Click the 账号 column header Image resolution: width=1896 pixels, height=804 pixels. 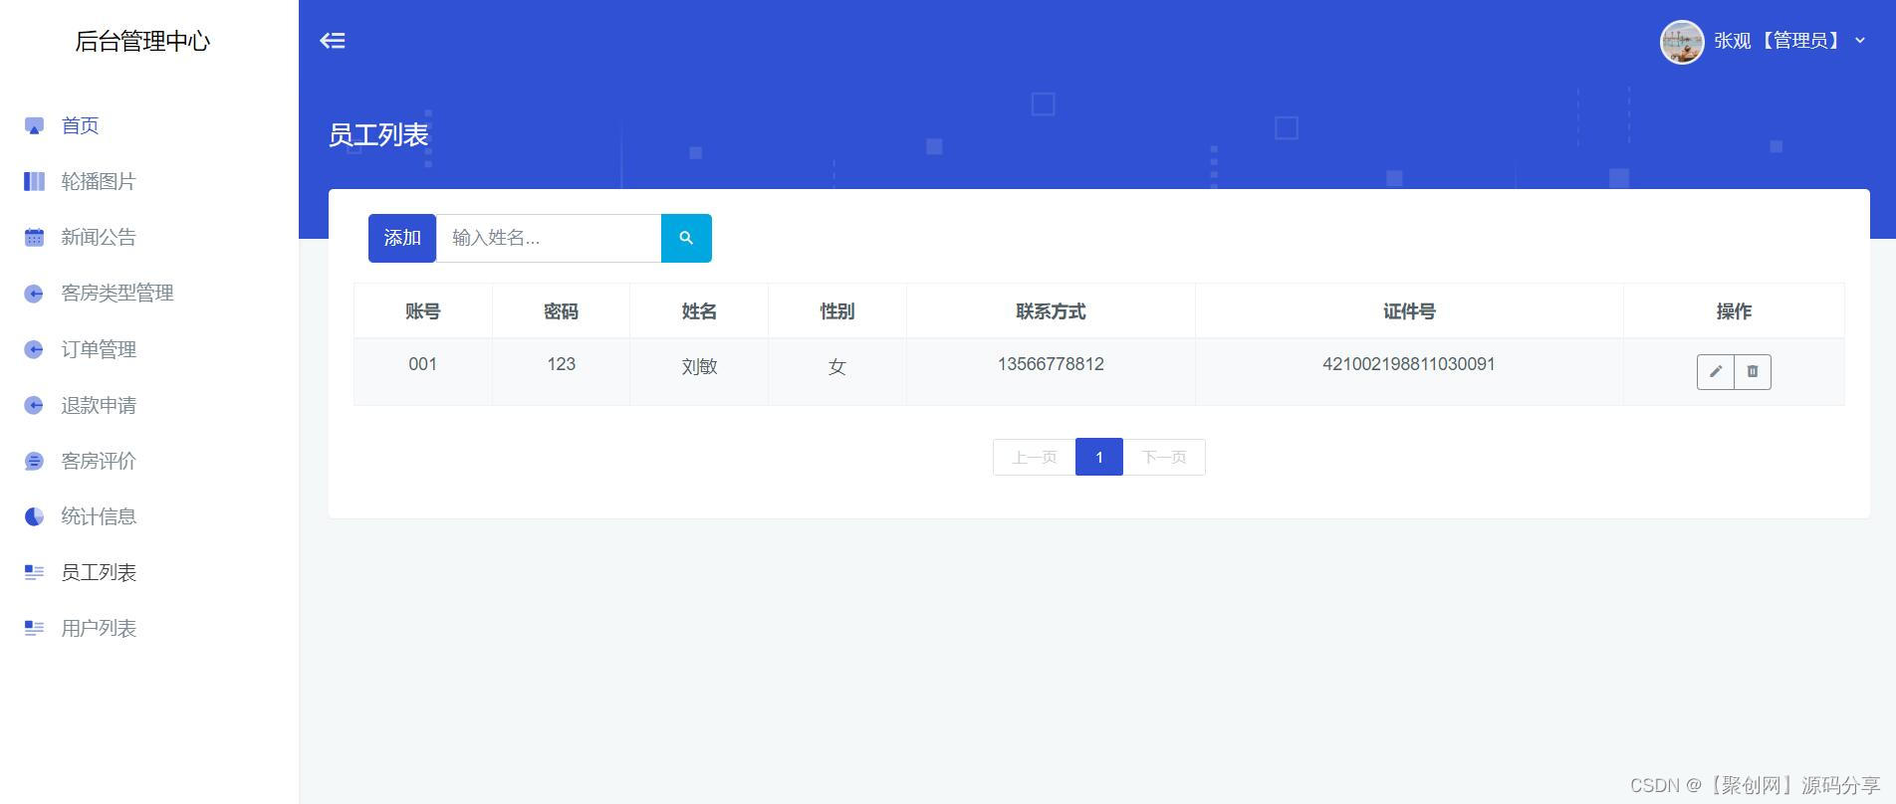423,311
